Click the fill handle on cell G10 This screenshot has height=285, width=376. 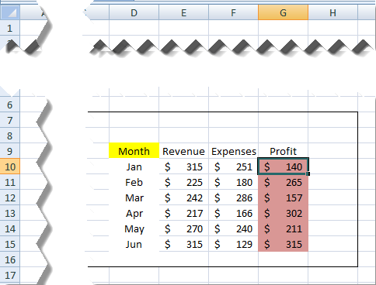point(308,174)
